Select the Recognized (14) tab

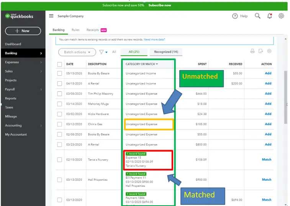166,52
